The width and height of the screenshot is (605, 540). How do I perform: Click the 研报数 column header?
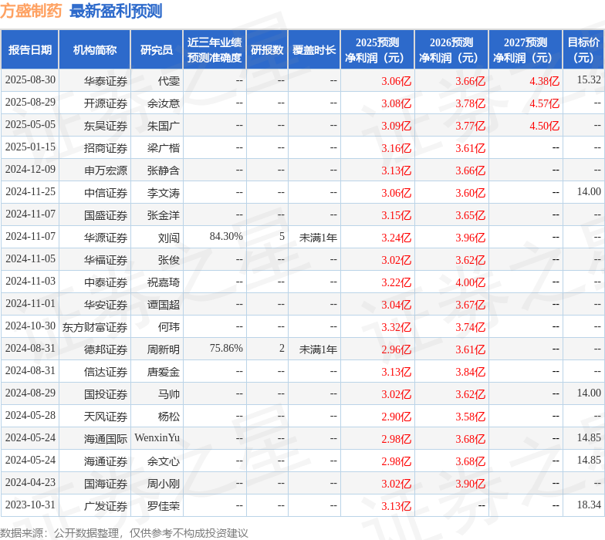(267, 49)
